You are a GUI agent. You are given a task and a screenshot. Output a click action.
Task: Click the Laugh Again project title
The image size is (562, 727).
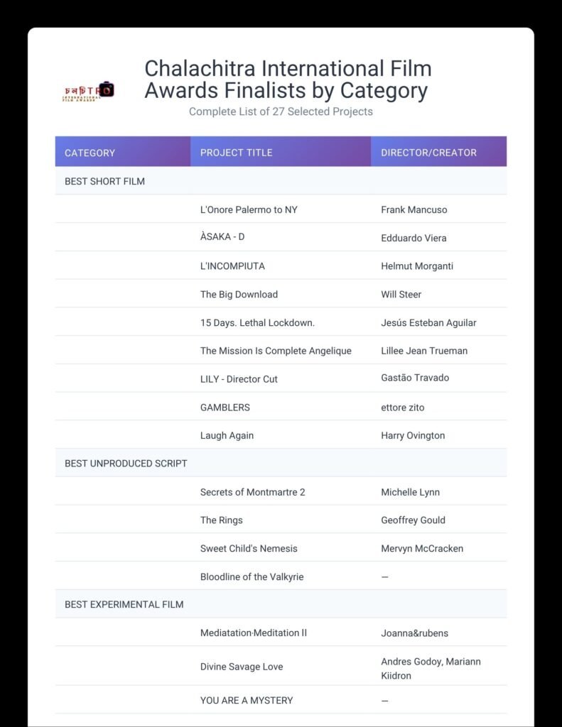click(x=227, y=435)
